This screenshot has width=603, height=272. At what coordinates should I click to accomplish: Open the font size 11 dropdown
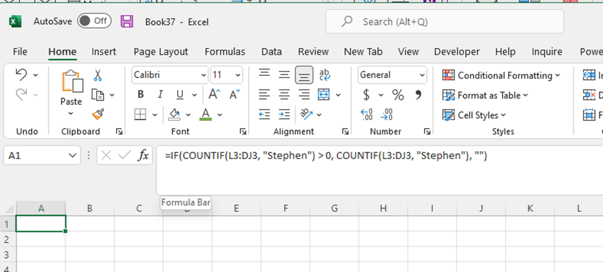tap(238, 75)
